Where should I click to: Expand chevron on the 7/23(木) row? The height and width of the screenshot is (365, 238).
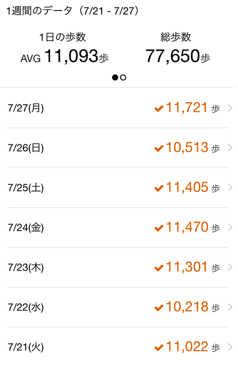(x=230, y=267)
